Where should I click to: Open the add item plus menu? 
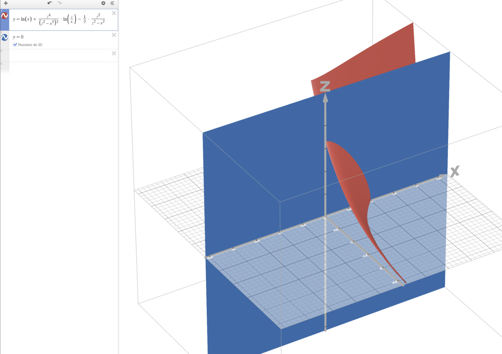(5, 3)
